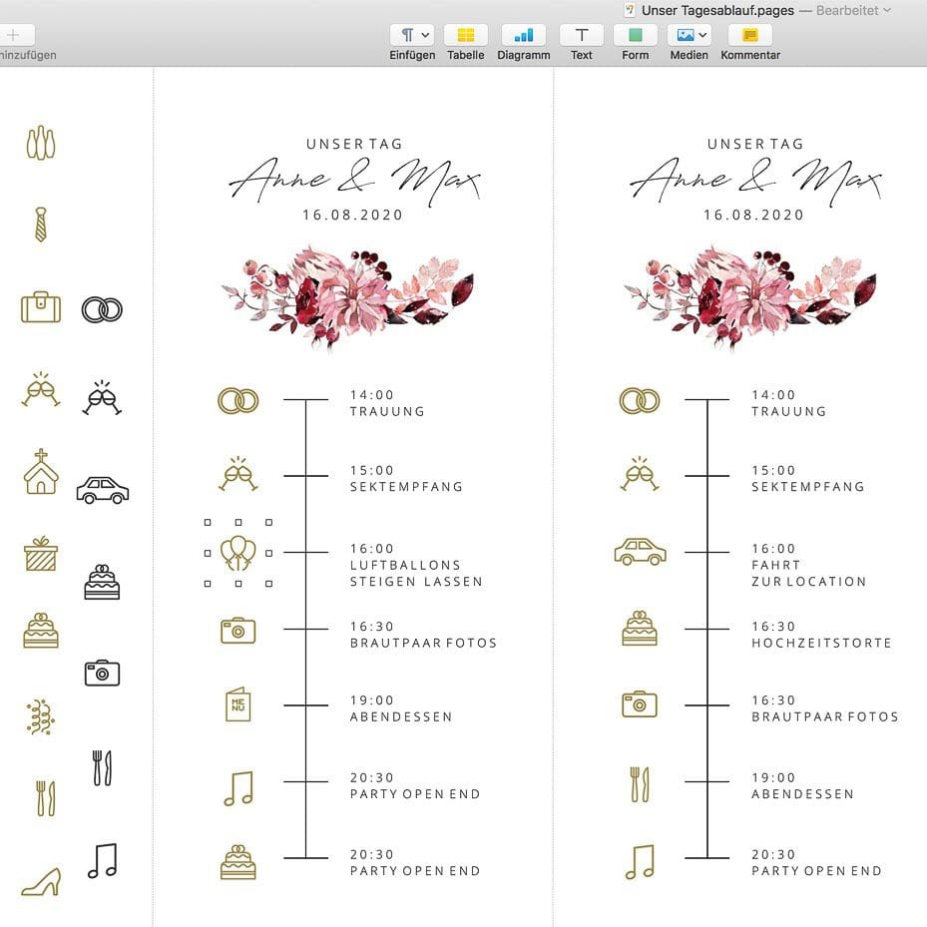Image resolution: width=927 pixels, height=927 pixels.
Task: Select the menu card icon at 19:00
Action: [237, 704]
